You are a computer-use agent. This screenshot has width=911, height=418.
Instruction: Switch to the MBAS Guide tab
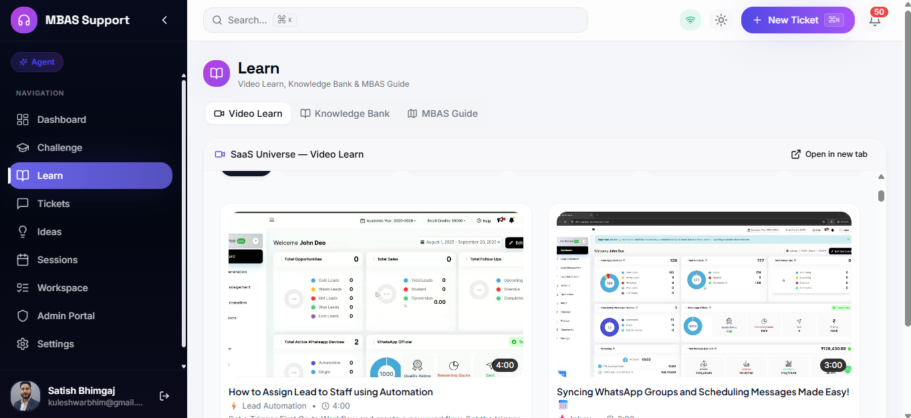pos(442,114)
